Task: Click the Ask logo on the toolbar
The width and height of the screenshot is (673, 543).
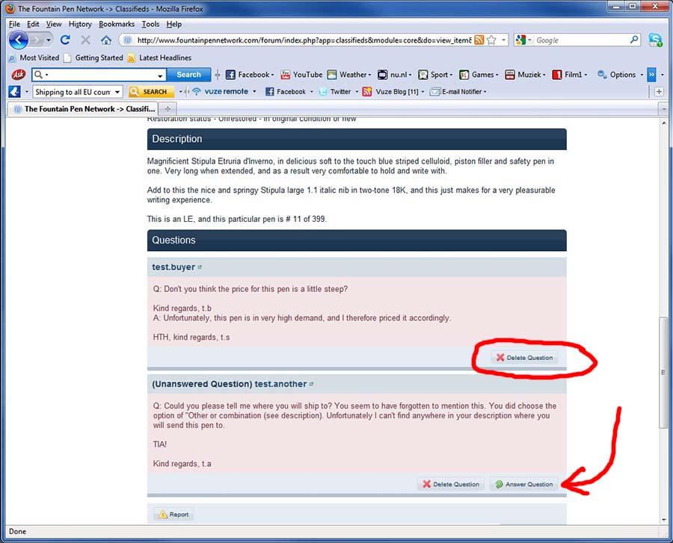Action: [19, 75]
